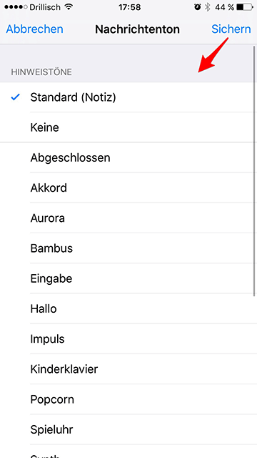Image resolution: width=257 pixels, height=458 pixels.
Task: Tap the battery indicator icon
Action: coord(245,7)
